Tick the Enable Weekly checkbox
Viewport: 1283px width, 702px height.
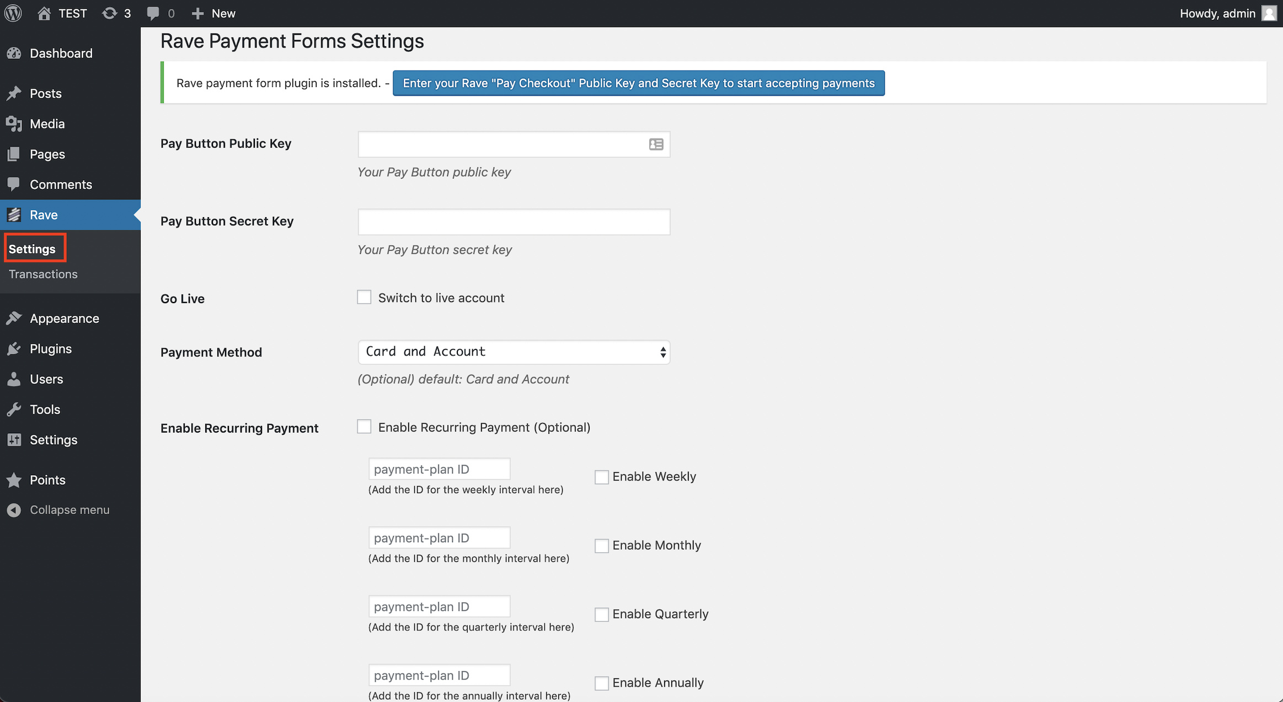pyautogui.click(x=602, y=477)
